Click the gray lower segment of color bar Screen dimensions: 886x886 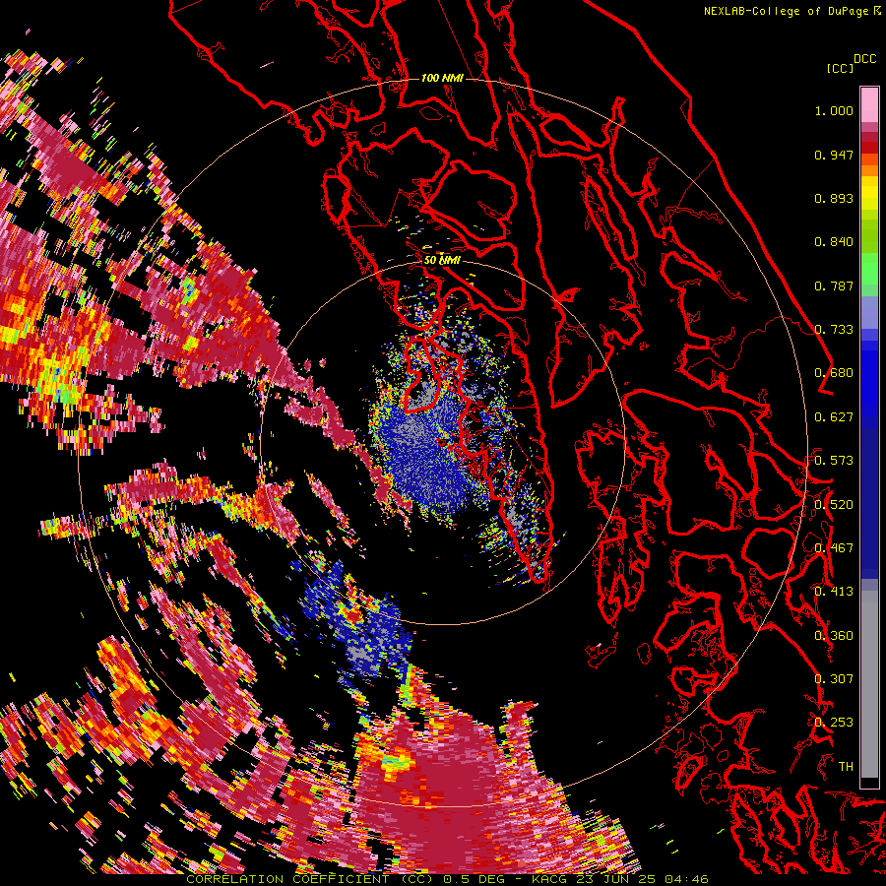tap(869, 684)
